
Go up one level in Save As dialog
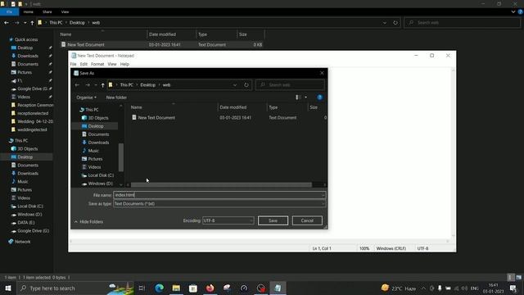tap(102, 85)
